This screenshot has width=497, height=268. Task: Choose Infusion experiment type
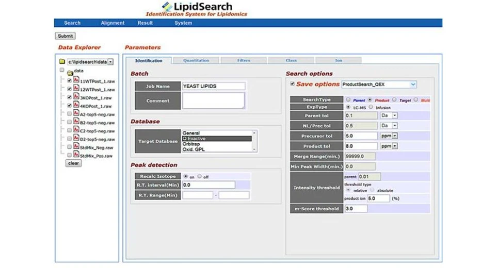coord(371,107)
